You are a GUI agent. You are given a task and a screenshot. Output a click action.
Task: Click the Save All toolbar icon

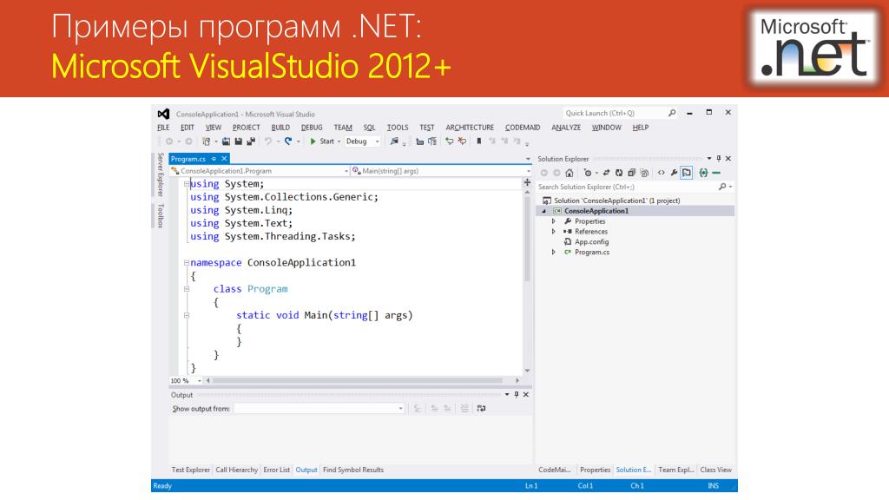(x=251, y=141)
